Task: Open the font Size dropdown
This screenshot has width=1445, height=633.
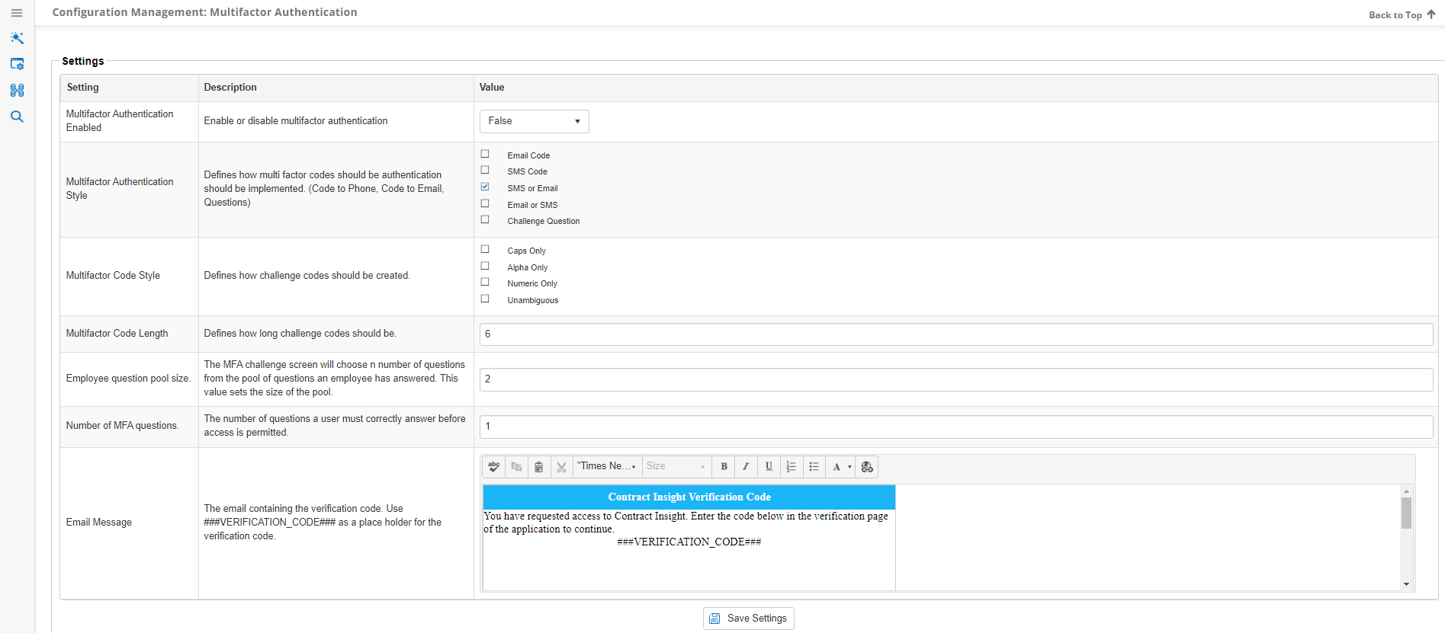Action: coord(676,466)
